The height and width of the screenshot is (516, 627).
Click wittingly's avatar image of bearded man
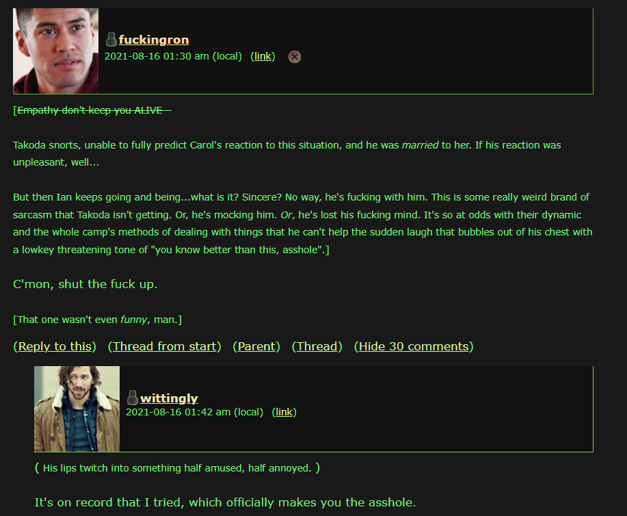(x=77, y=409)
